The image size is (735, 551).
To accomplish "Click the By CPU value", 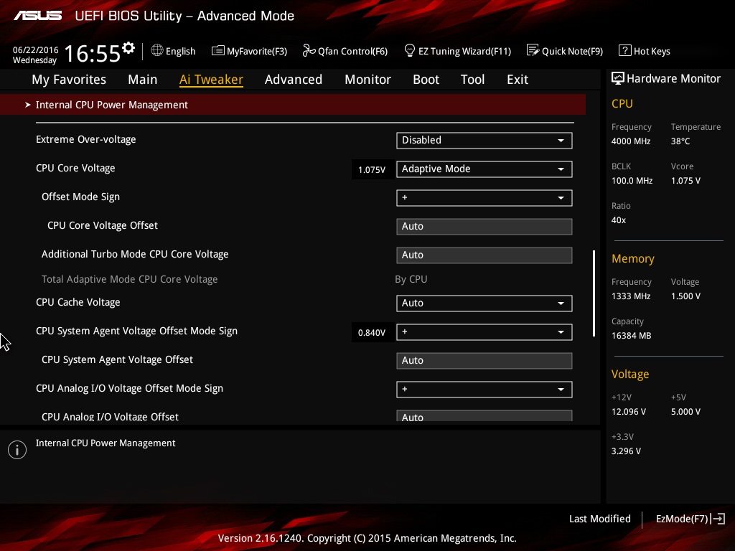I will coord(411,279).
